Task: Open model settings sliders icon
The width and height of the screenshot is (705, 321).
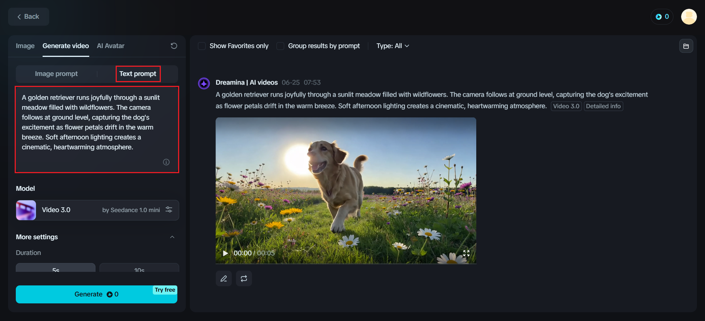Action: [x=169, y=209]
